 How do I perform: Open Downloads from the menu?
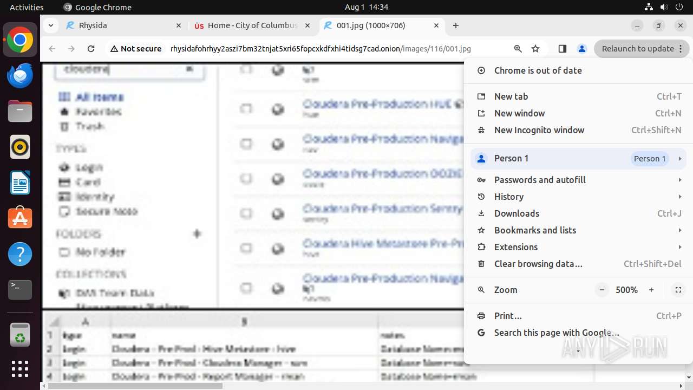pyautogui.click(x=578, y=213)
